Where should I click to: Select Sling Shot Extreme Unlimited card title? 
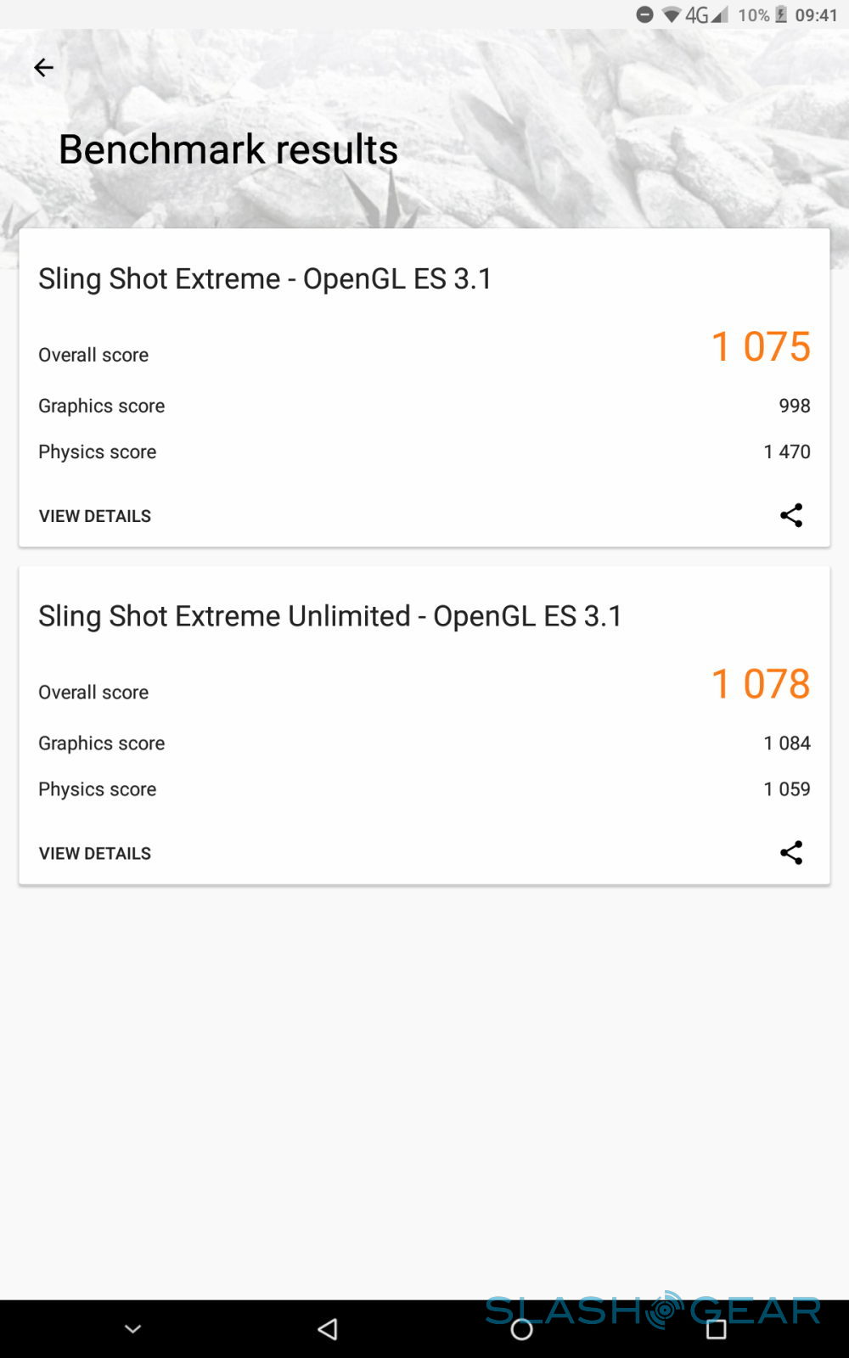click(330, 616)
